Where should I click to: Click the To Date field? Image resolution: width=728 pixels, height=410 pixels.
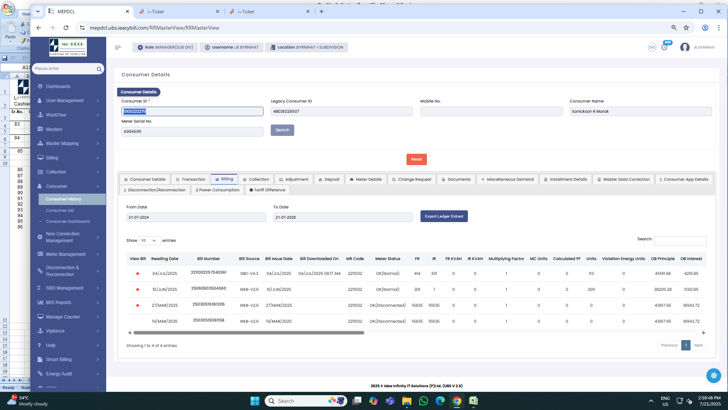[x=343, y=218]
